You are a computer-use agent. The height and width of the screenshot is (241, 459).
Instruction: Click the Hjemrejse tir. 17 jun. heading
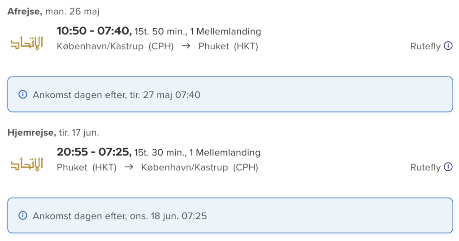(53, 133)
